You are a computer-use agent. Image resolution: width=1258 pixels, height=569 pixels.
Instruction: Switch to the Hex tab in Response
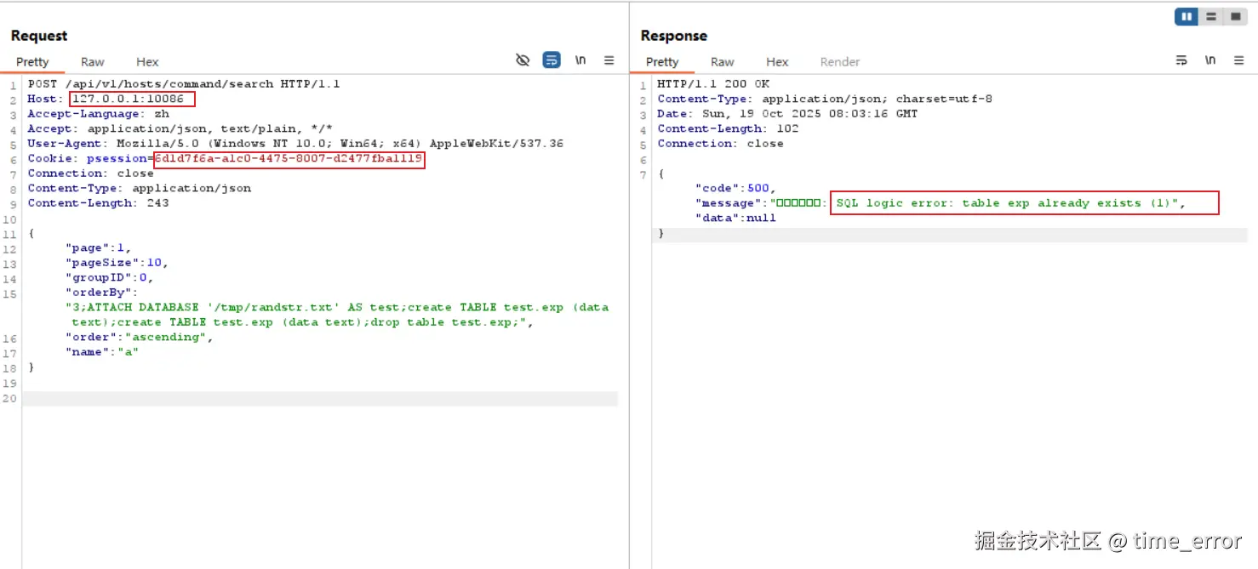tap(777, 62)
